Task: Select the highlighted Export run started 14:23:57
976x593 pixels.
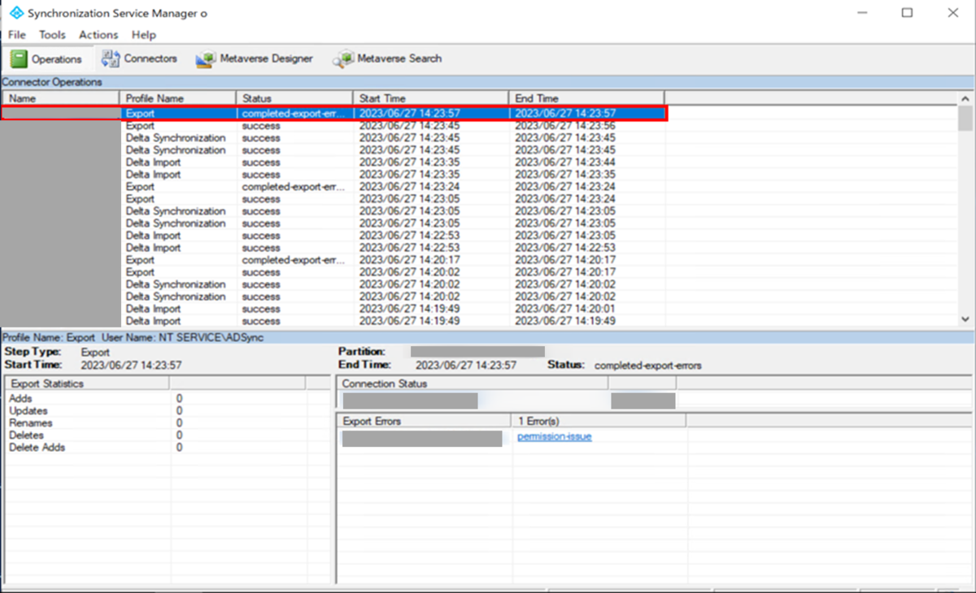Action: [x=334, y=114]
